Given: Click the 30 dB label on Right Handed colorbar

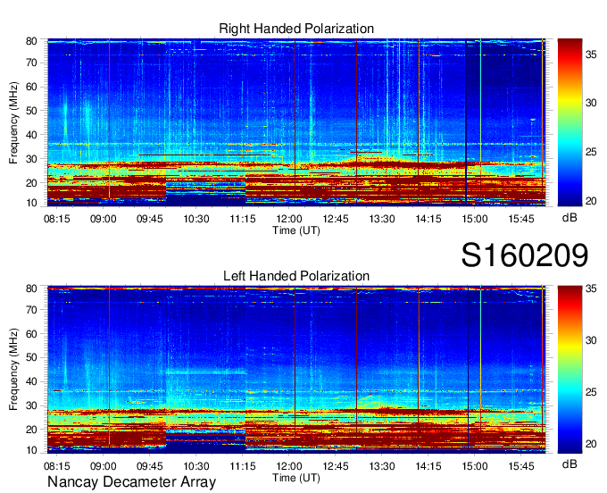Looking at the screenshot, I should pos(591,103).
